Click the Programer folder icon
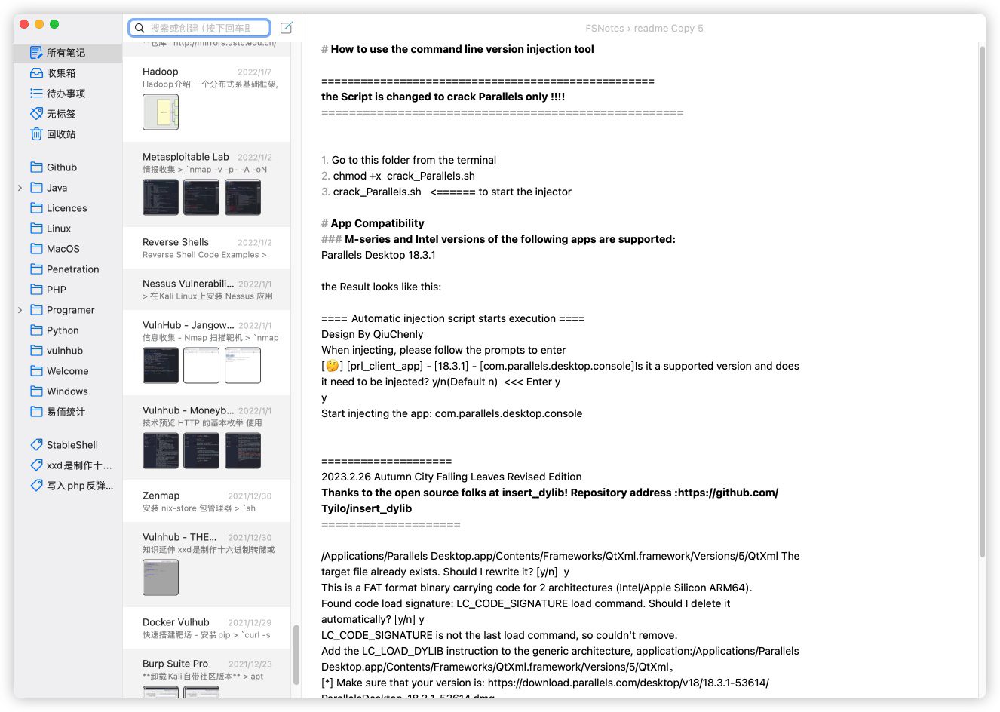 click(x=36, y=310)
